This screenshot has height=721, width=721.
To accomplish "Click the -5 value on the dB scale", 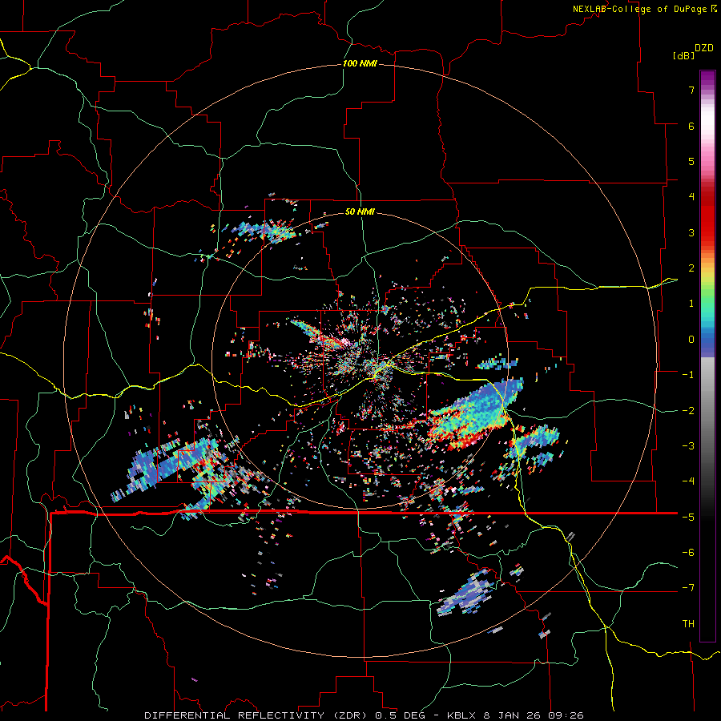I will tap(688, 518).
